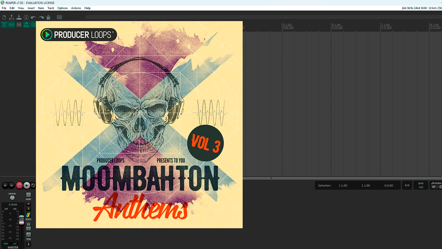Open the Help menu
This screenshot has height=249, width=442.
(x=87, y=8)
